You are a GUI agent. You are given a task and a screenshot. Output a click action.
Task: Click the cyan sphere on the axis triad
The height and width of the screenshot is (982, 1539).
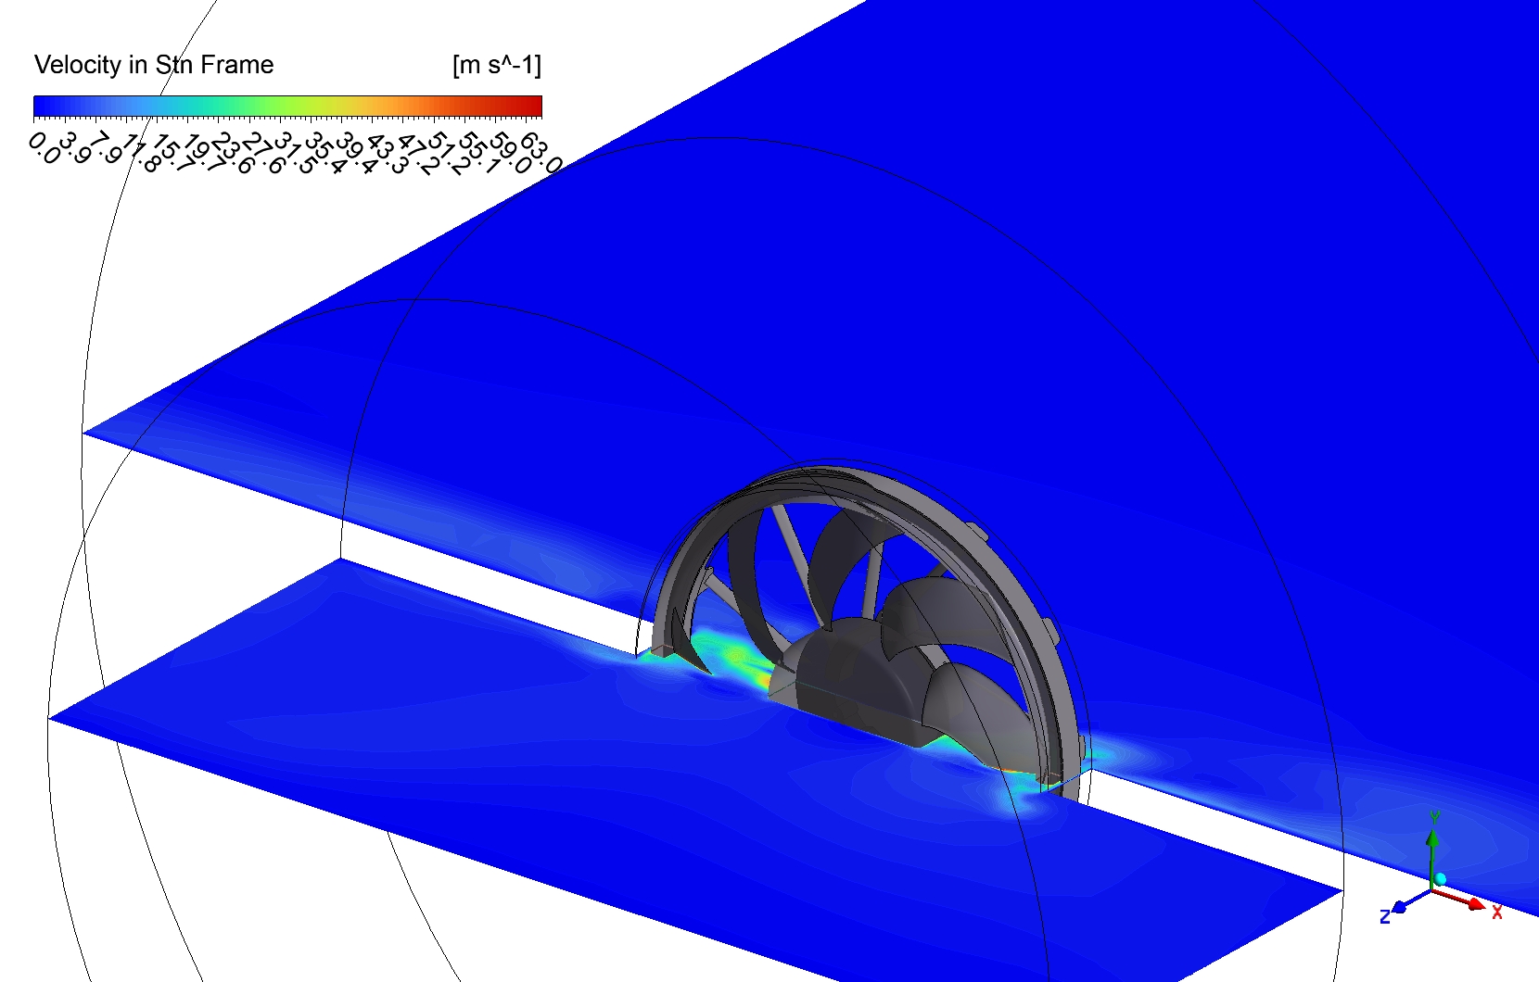coord(1440,878)
